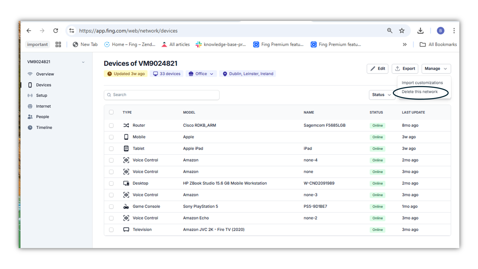
Task: Click the Router device type icon
Action: tap(126, 125)
